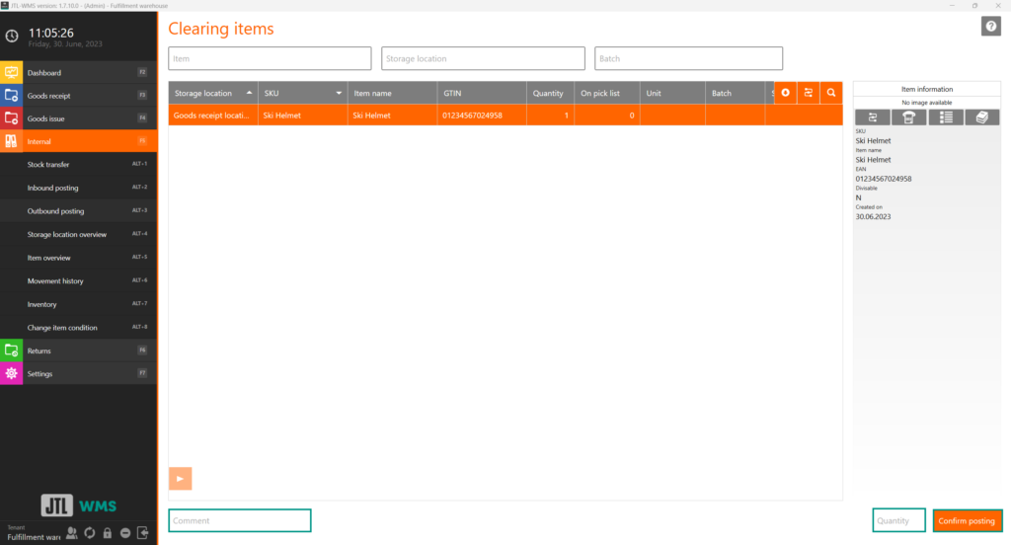Click the orange play arrow button below table
1011x545 pixels.
point(180,479)
